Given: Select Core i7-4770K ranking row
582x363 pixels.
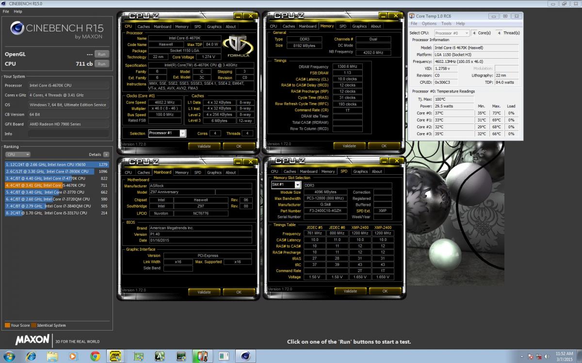Looking at the screenshot, I should tap(57, 178).
